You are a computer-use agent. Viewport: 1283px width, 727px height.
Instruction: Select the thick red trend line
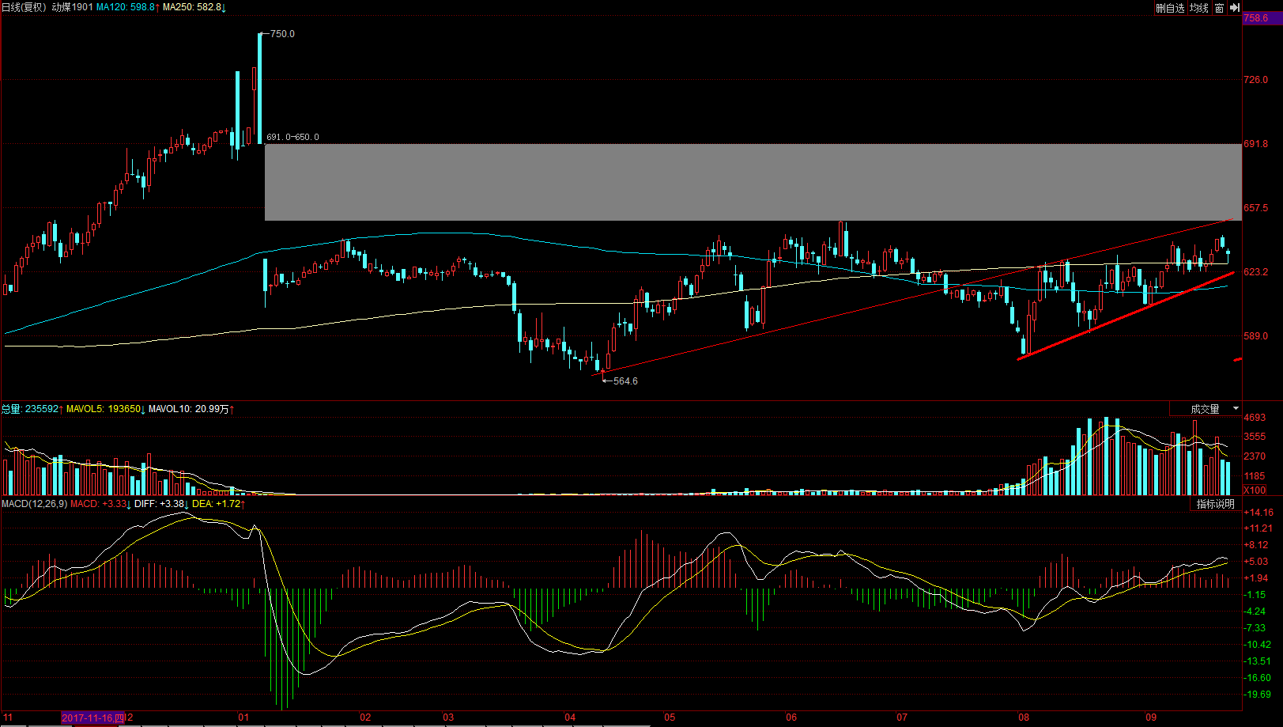[1126, 316]
